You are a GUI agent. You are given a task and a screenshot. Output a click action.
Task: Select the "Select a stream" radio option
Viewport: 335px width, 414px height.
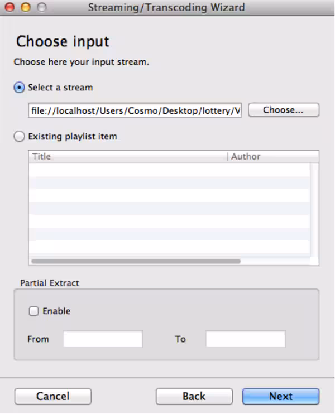(20, 88)
